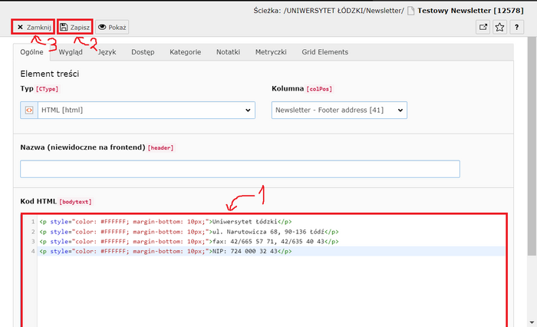Image resolution: width=537 pixels, height=327 pixels.
Task: Open help via the question mark icon
Action: pyautogui.click(x=518, y=27)
